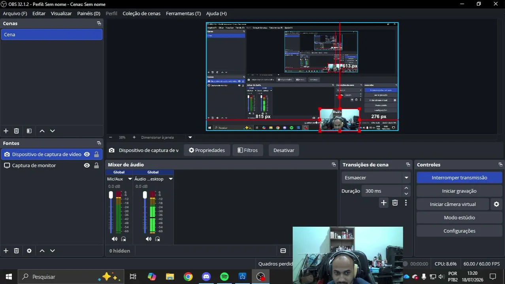Delete transition with trash icon
This screenshot has width=505, height=284.
tap(395, 203)
